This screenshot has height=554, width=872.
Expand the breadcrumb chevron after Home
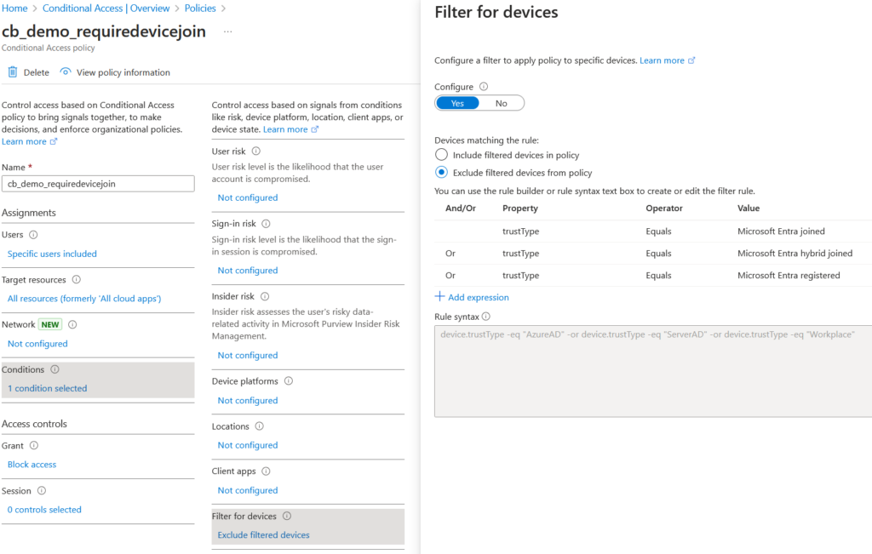point(32,8)
